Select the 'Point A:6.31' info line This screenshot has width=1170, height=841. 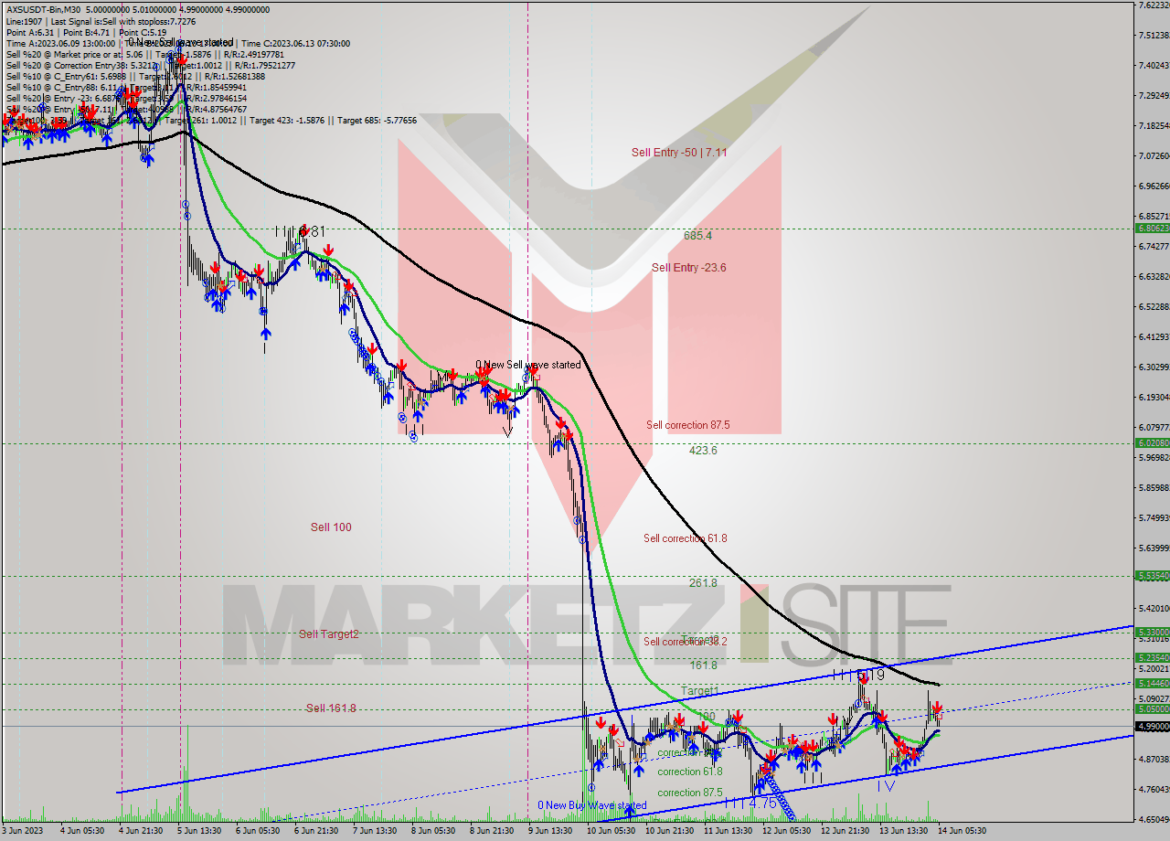(31, 31)
